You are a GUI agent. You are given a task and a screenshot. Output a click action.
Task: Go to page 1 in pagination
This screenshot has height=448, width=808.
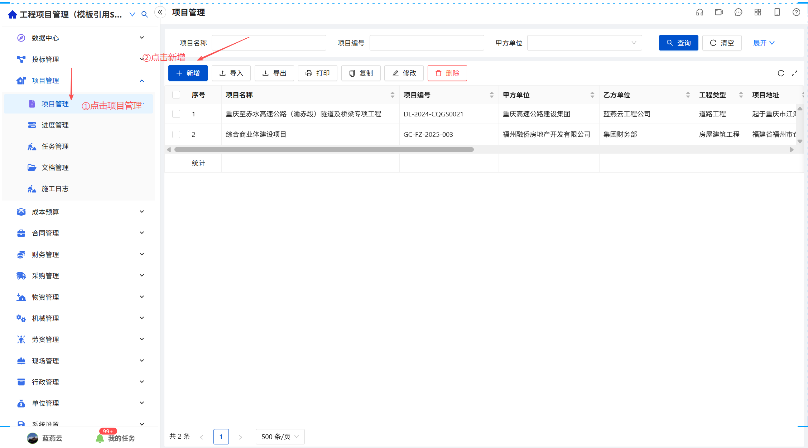point(221,437)
